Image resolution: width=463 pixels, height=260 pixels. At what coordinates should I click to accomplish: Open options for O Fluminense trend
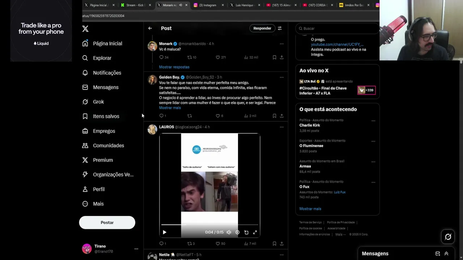click(373, 142)
